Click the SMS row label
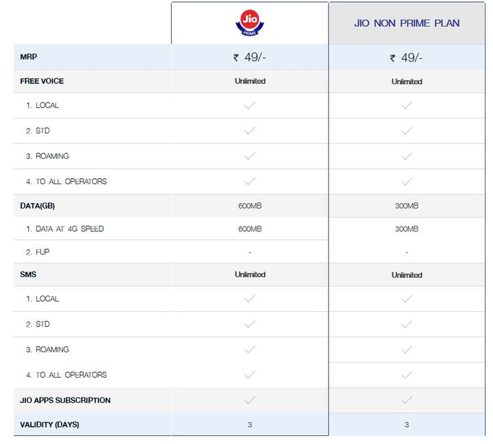Viewport: 493px width, 444px height. click(x=28, y=274)
